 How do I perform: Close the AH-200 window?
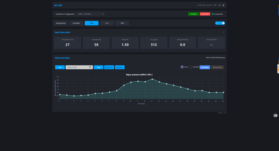[x=223, y=5]
